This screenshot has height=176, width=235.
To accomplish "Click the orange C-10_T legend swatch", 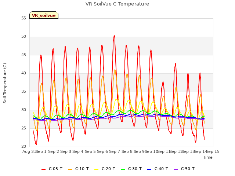I will tap(70, 169).
